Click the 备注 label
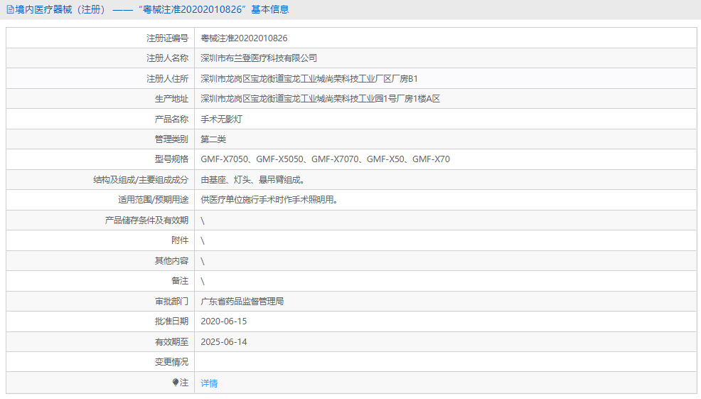Screen dimensions: 701x399 (180, 281)
